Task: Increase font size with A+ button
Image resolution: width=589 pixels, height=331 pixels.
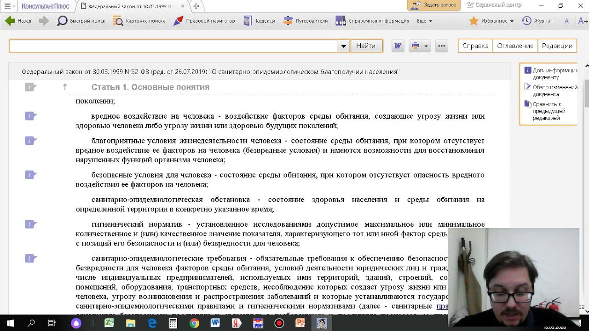Action: (x=583, y=21)
